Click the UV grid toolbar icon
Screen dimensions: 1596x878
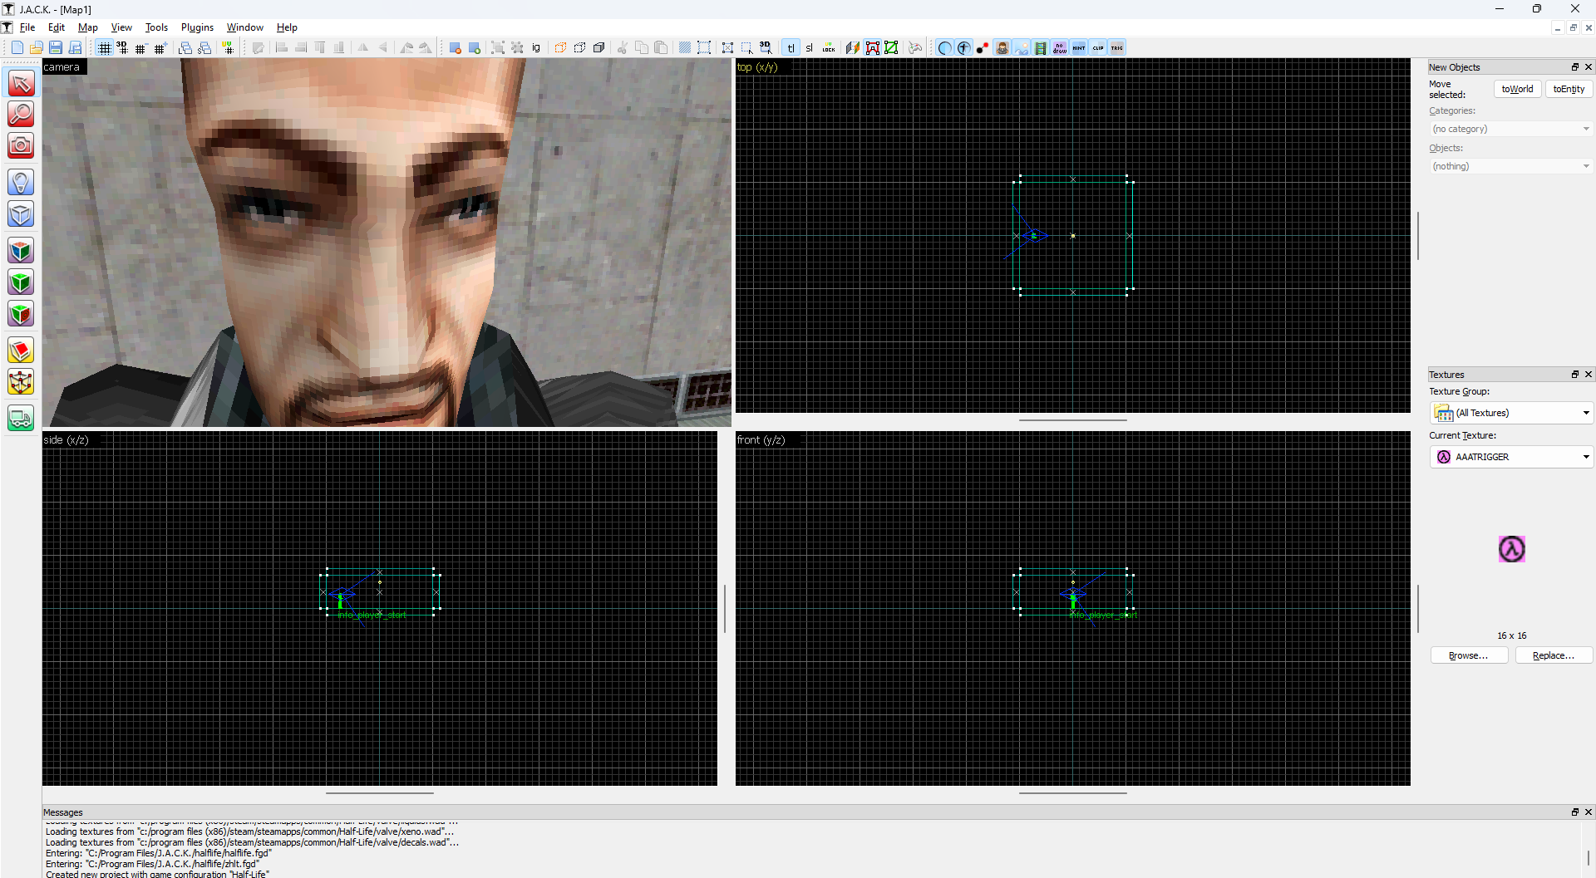[229, 48]
